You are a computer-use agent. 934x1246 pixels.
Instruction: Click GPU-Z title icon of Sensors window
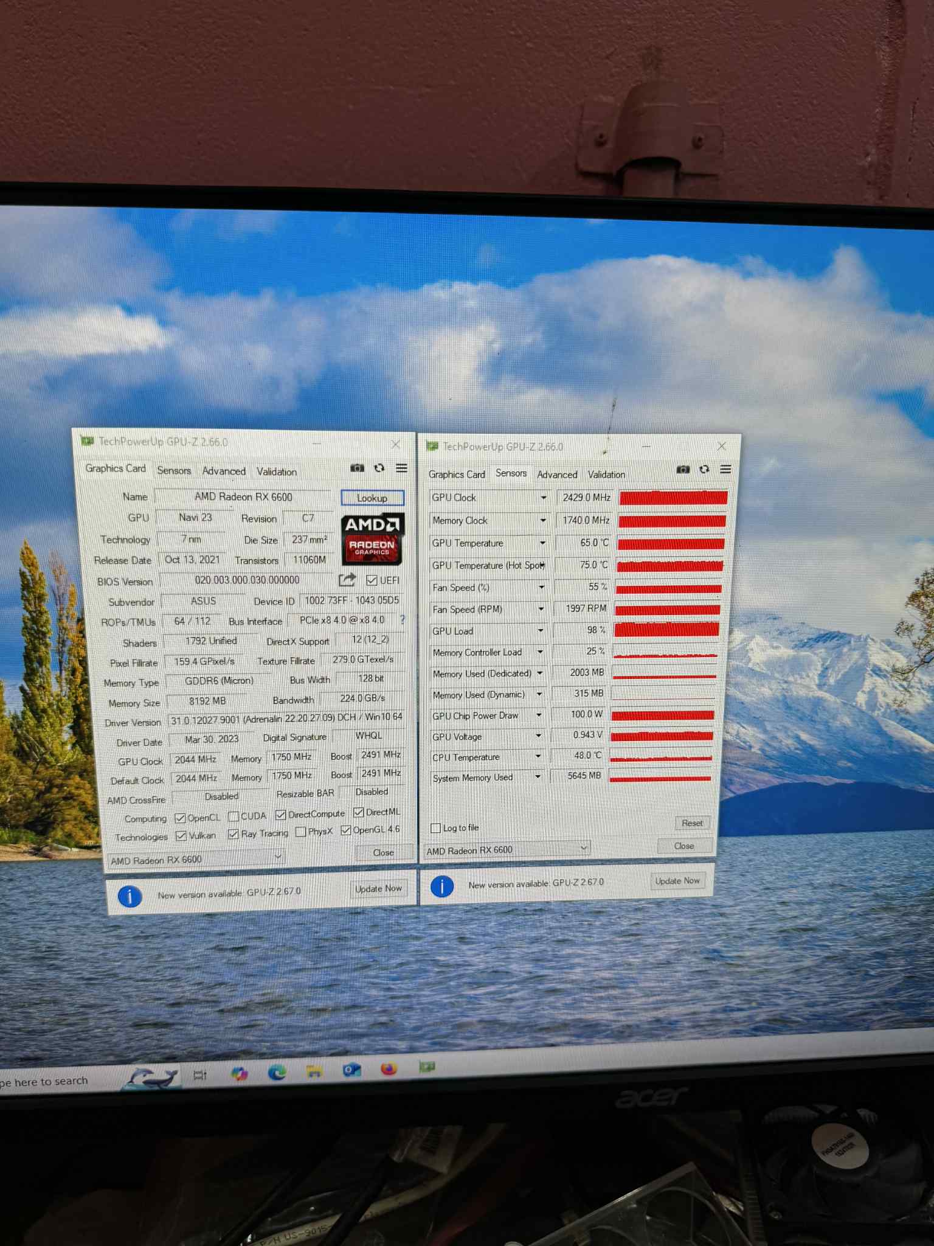432,446
